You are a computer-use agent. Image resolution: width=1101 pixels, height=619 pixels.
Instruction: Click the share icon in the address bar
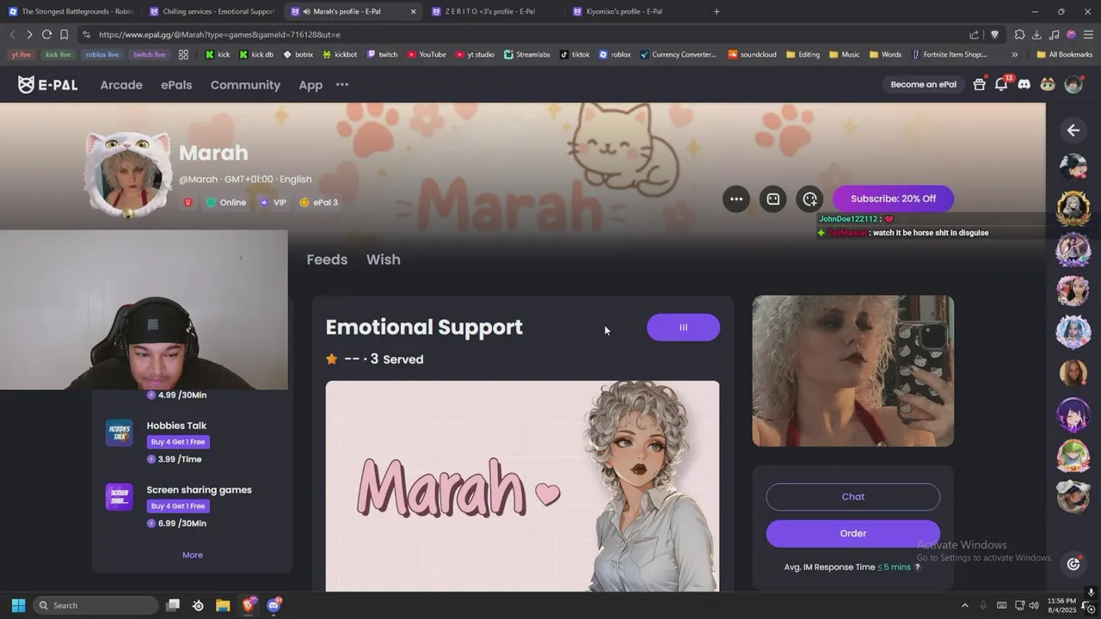[974, 34]
